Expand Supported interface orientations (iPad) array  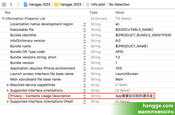coord(8,101)
